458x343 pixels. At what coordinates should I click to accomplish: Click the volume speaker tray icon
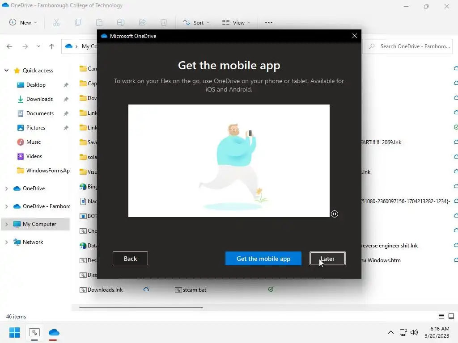(414, 332)
